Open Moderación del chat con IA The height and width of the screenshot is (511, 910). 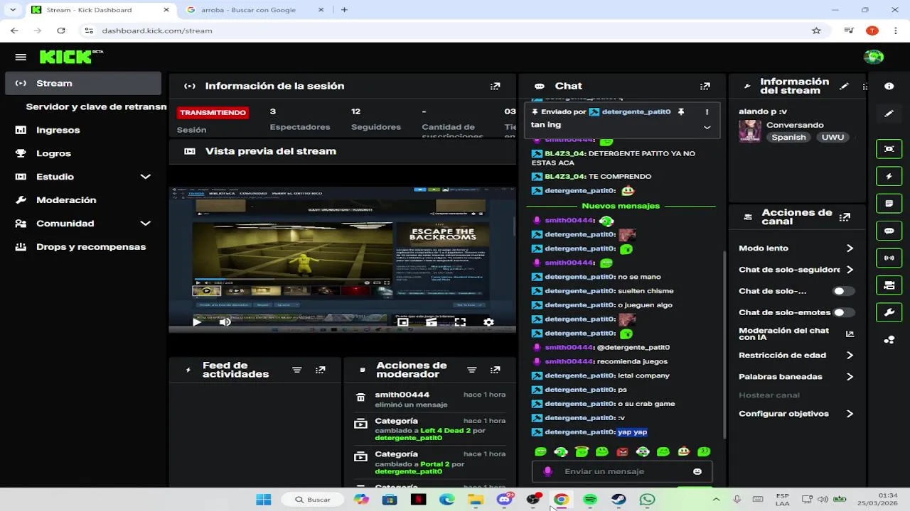coord(796,334)
